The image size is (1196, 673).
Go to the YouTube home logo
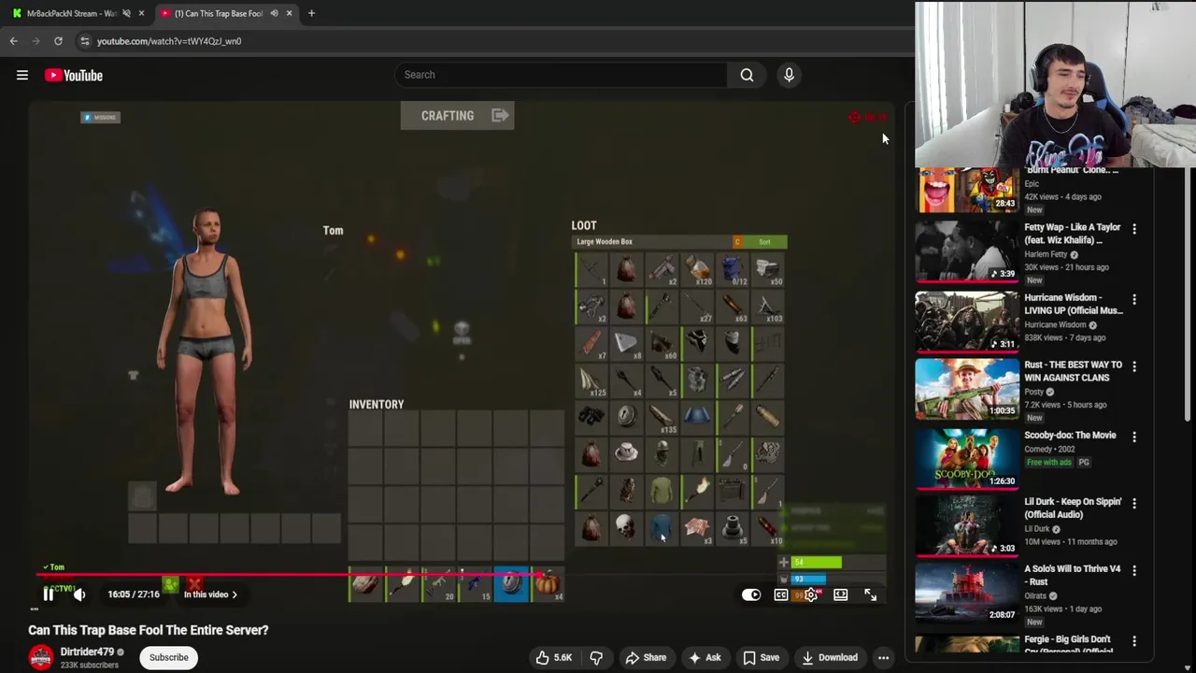tap(73, 75)
